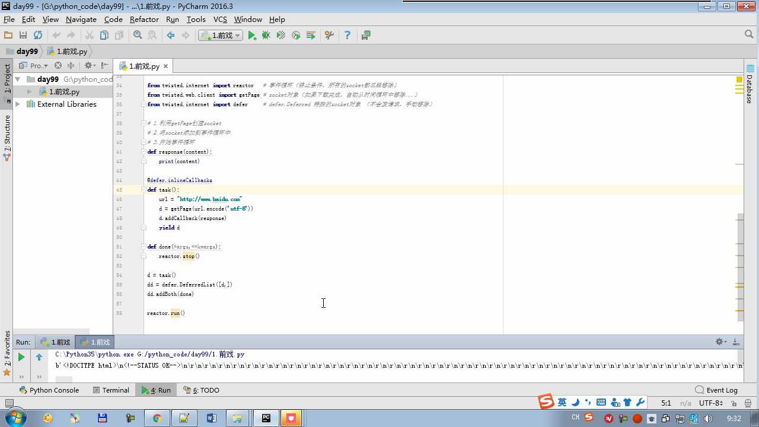
Task: Toggle the 2: Favorites side tool window
Action: [7, 353]
